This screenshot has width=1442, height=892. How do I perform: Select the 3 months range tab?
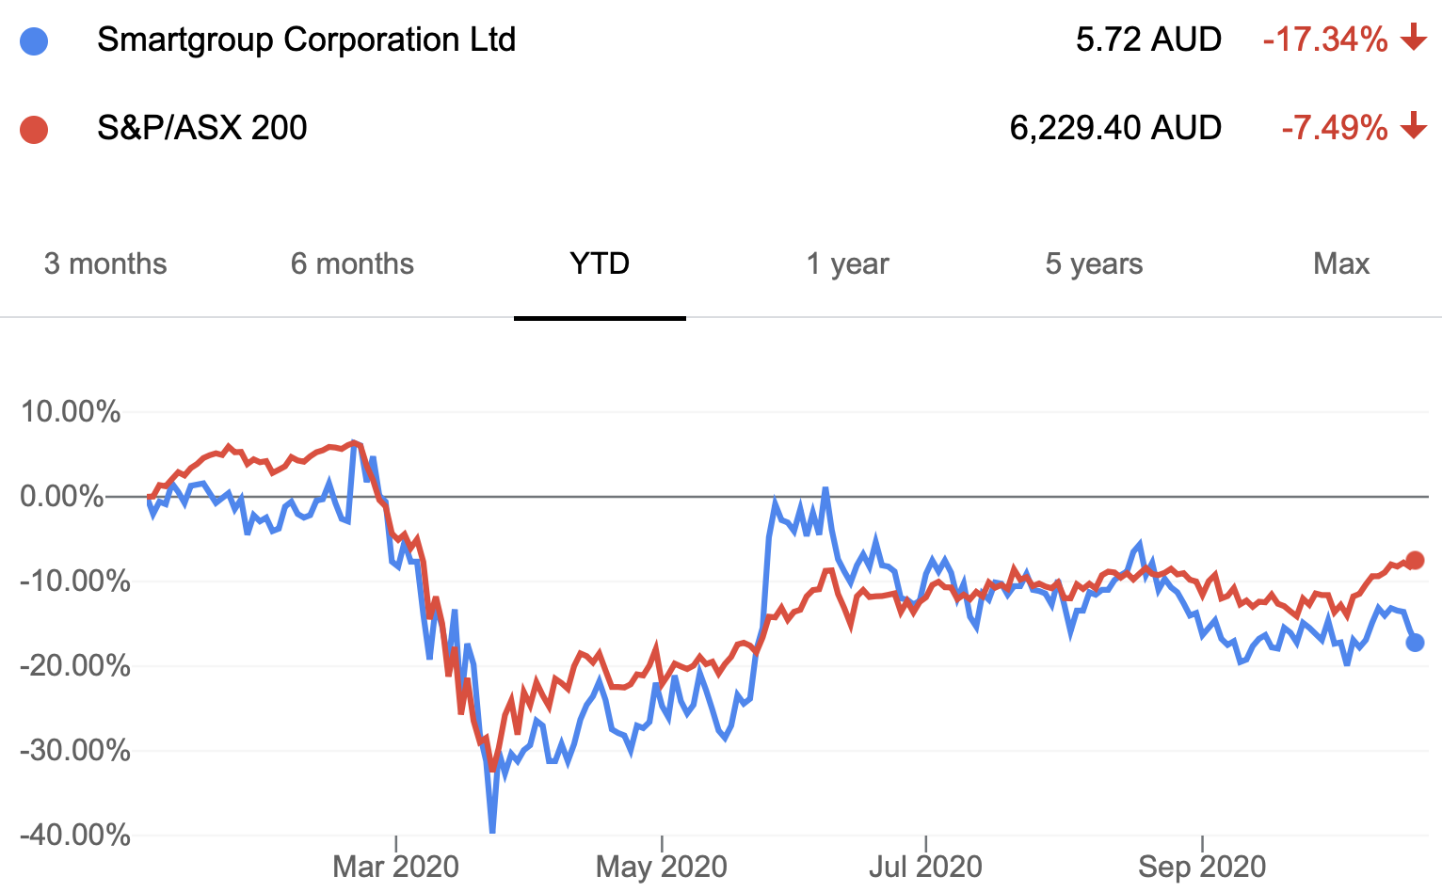point(105,264)
